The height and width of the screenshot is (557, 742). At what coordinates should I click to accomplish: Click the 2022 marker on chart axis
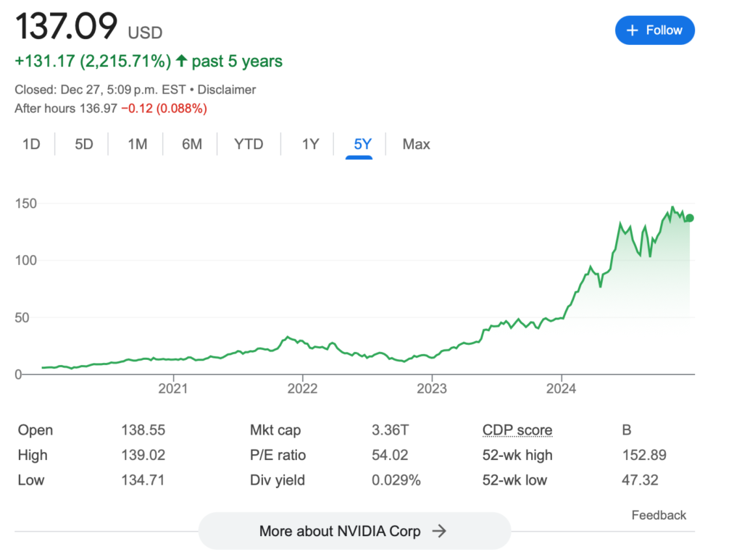pos(302,389)
